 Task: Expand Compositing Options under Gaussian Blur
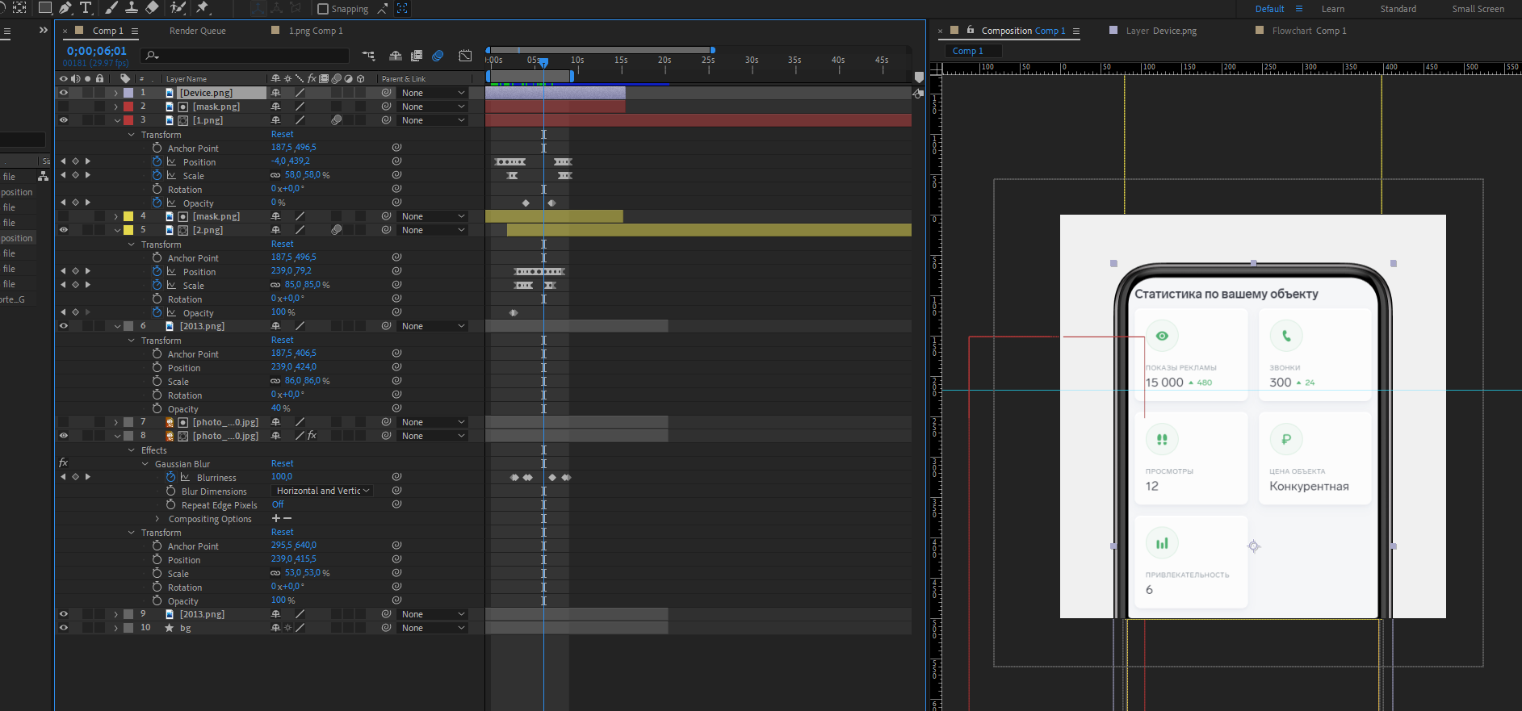pos(157,519)
